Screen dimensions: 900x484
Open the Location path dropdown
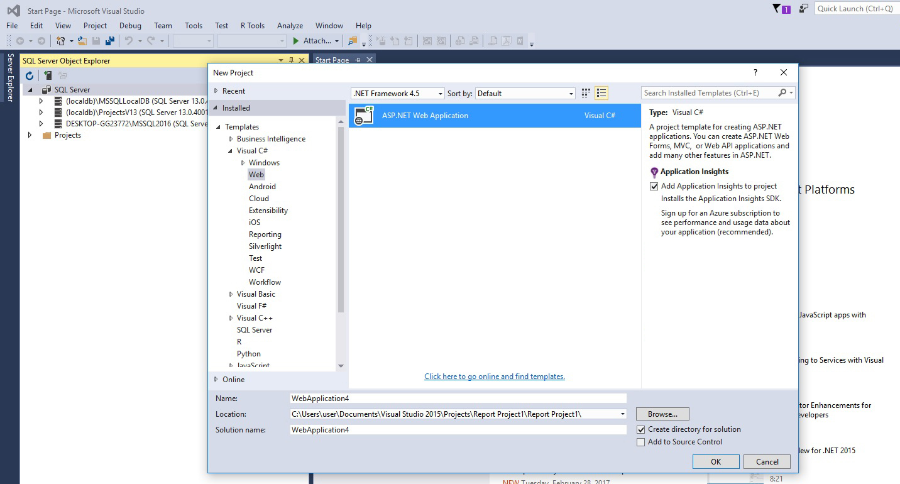point(623,414)
